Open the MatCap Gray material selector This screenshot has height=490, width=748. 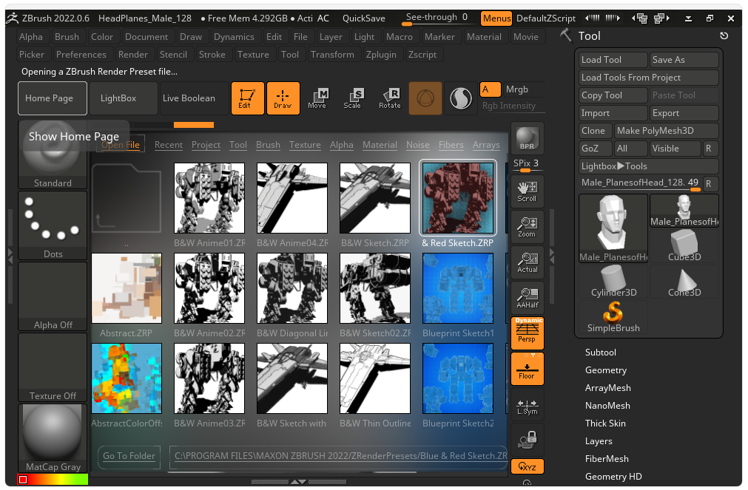pos(53,438)
